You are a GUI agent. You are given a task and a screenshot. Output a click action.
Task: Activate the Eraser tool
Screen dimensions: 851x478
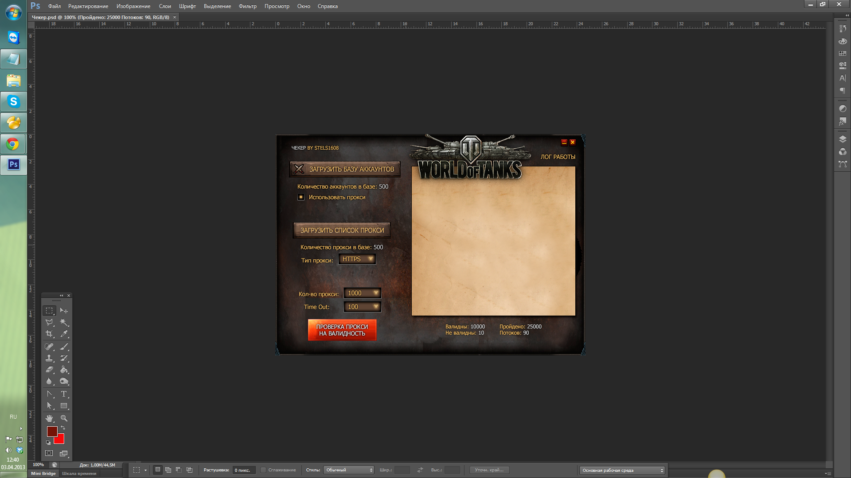click(x=49, y=370)
